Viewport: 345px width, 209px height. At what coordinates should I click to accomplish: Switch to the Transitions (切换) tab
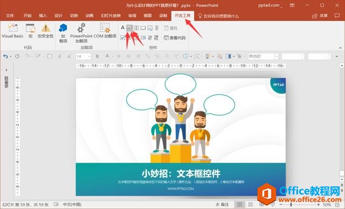(x=74, y=16)
